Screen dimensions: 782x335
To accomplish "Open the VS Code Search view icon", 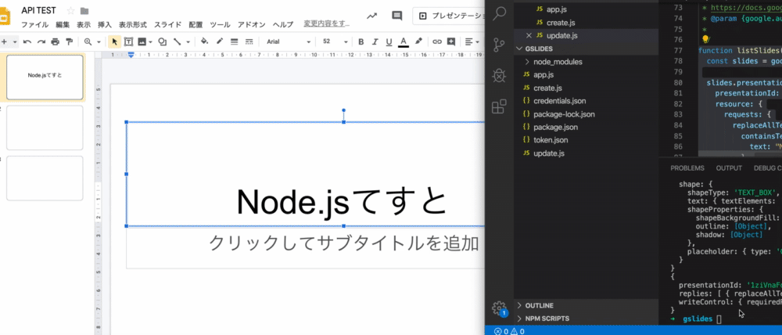I will (499, 13).
